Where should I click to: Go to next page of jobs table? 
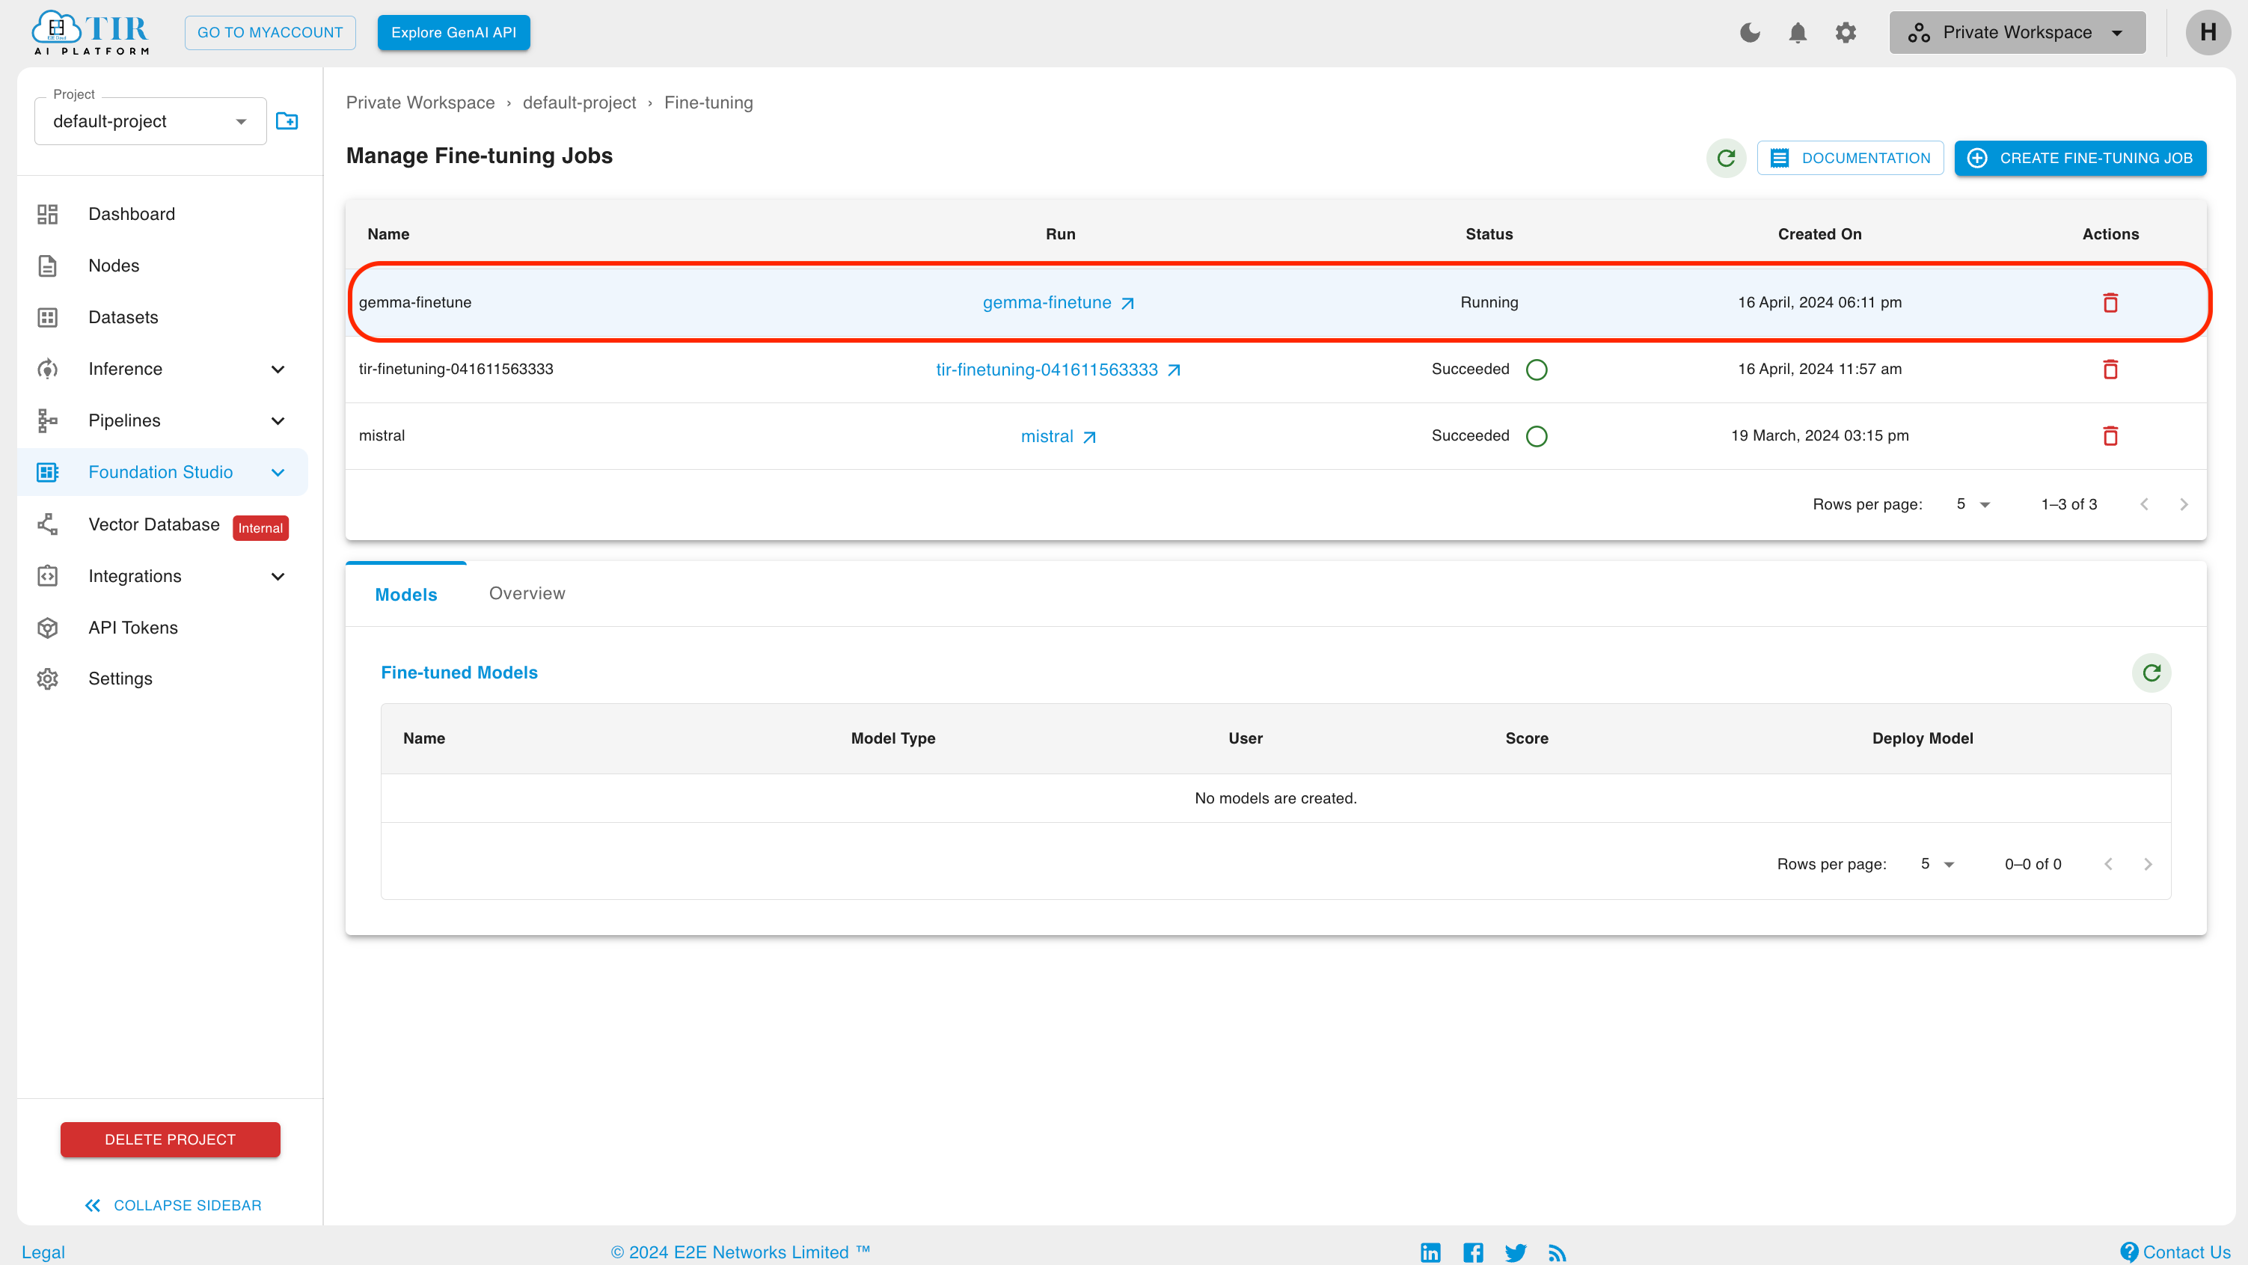[x=2184, y=504]
